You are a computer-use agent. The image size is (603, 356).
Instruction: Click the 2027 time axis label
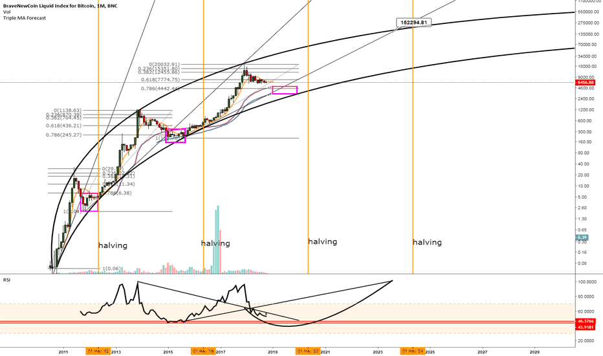[482, 351]
